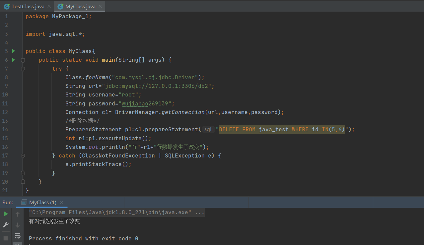Click the /*删除数据*/ comment
Image resolution: width=424 pixels, height=245 pixels.
[82, 121]
